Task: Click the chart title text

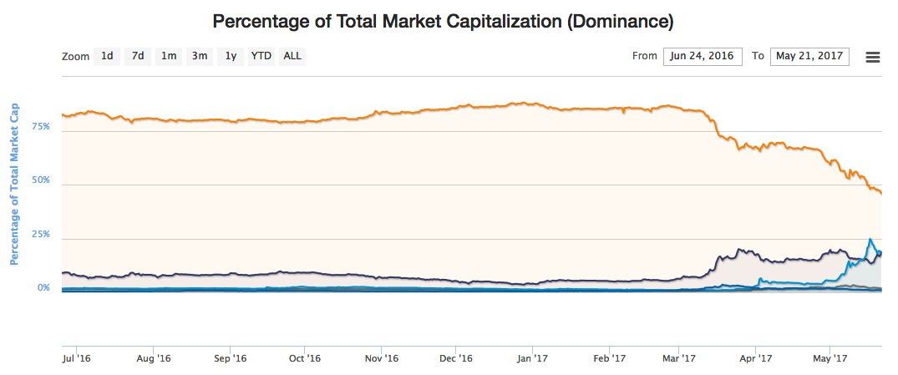Action: pos(443,20)
